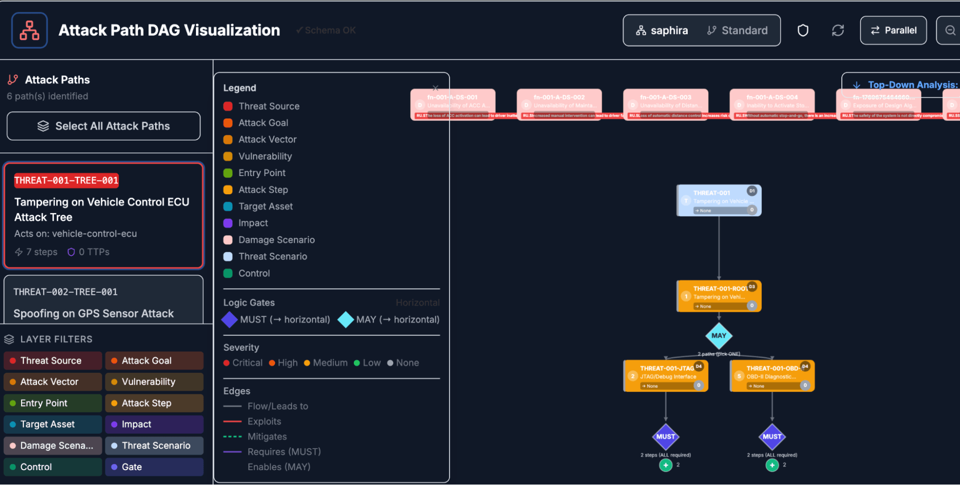Toggle the Threat Source layer filter
960x485 pixels.
click(x=53, y=361)
